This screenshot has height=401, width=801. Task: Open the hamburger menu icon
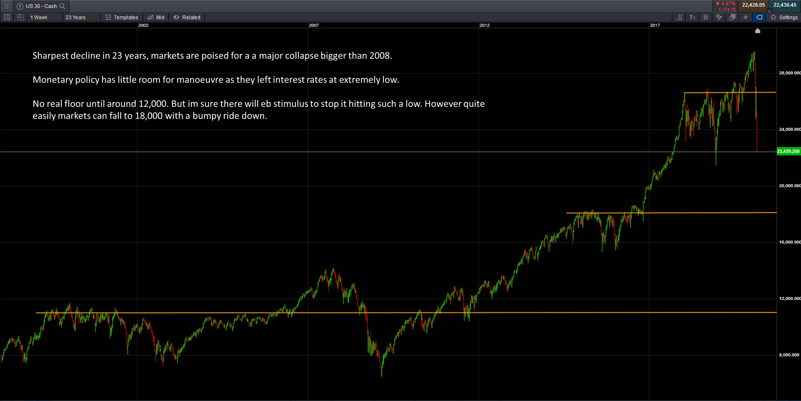click(6, 6)
